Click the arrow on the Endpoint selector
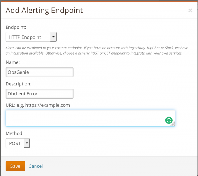Image resolution: width=198 pixels, height=176 pixels. tap(53, 37)
